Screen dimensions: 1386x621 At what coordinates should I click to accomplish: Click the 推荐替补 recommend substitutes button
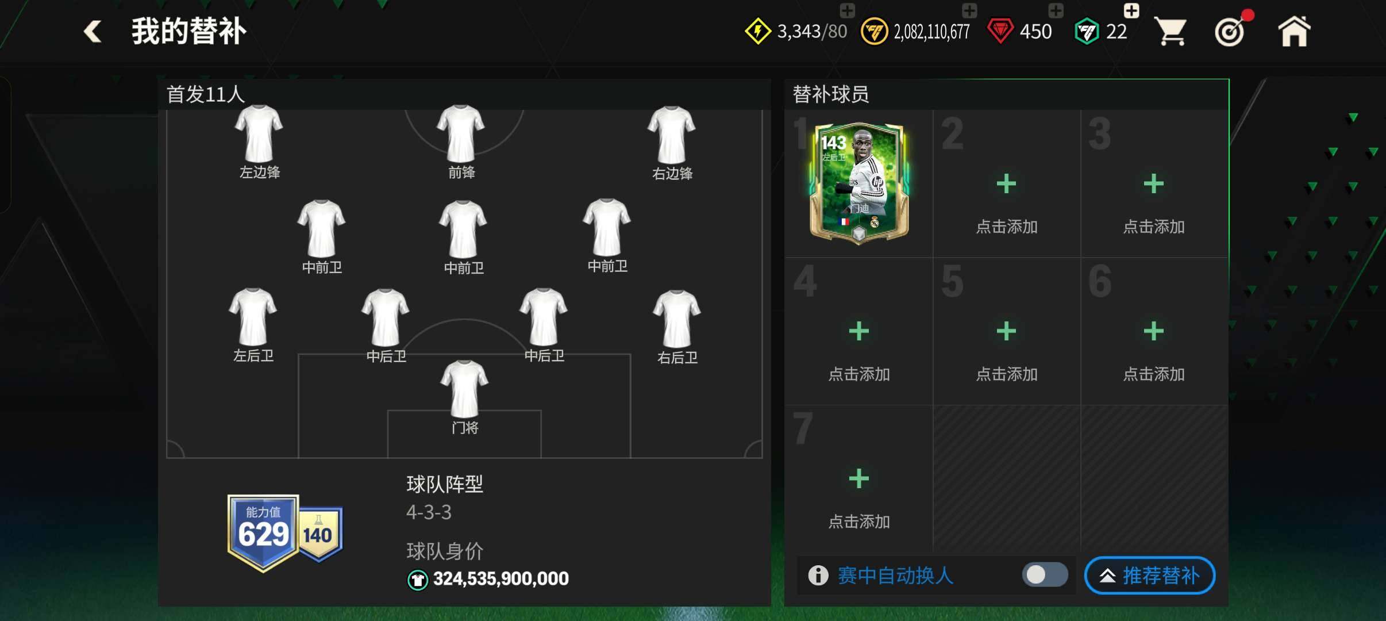pos(1149,575)
